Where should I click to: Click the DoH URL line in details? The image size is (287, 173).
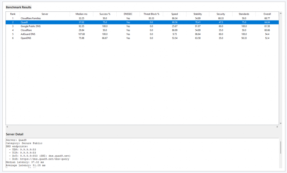pyautogui.click(x=39, y=159)
